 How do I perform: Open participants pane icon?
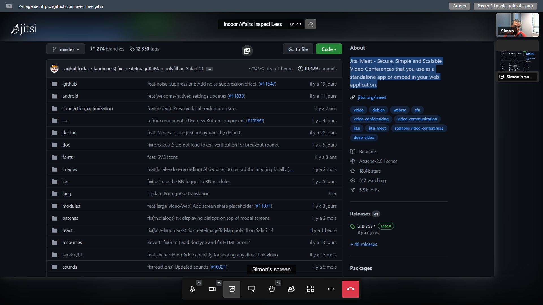pos(291,289)
